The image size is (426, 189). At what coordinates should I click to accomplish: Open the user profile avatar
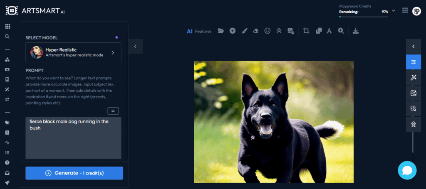(x=416, y=11)
